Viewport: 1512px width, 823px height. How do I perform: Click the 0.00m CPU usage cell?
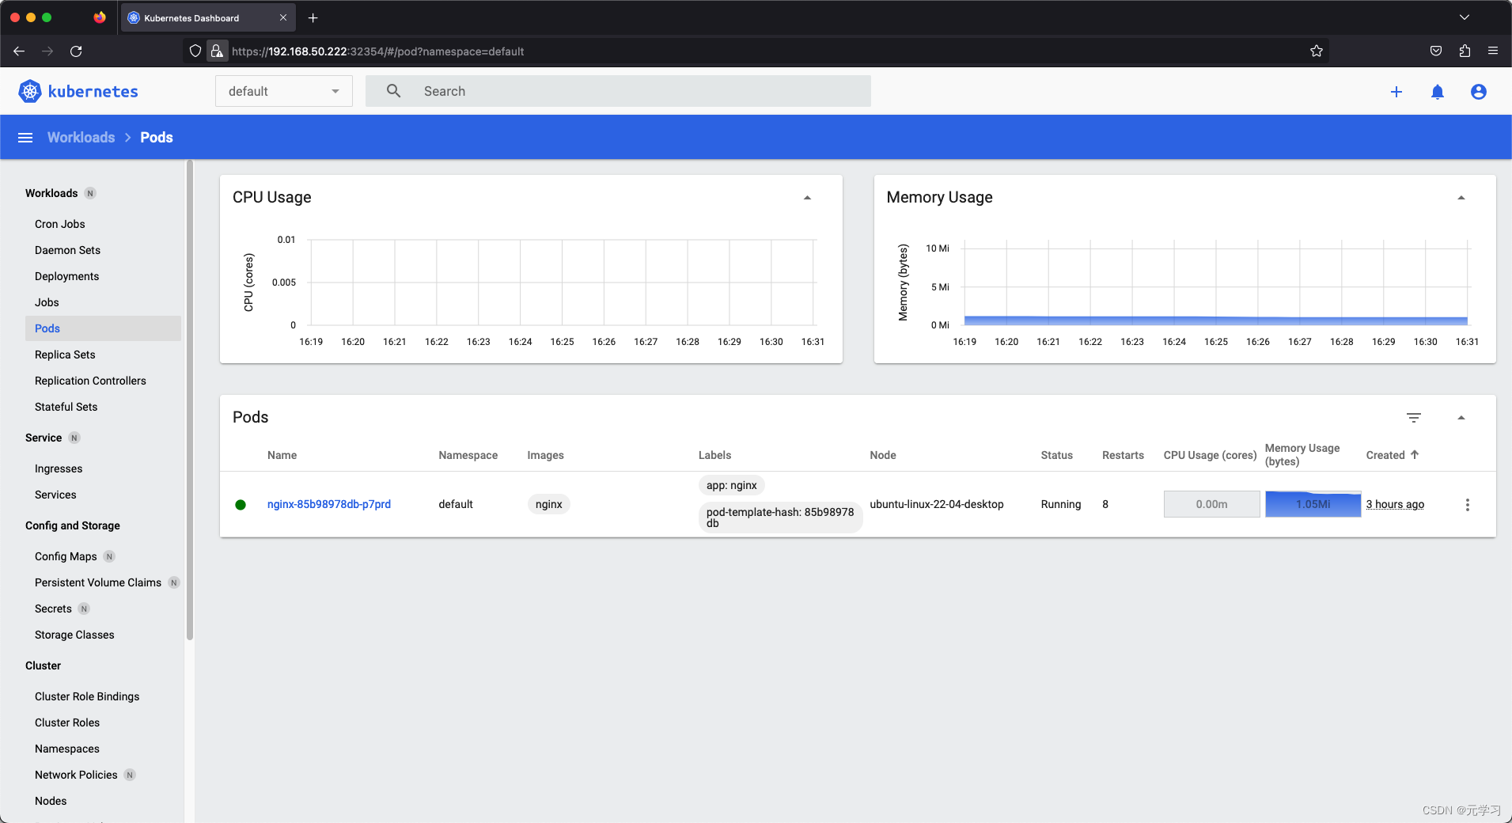tap(1211, 504)
